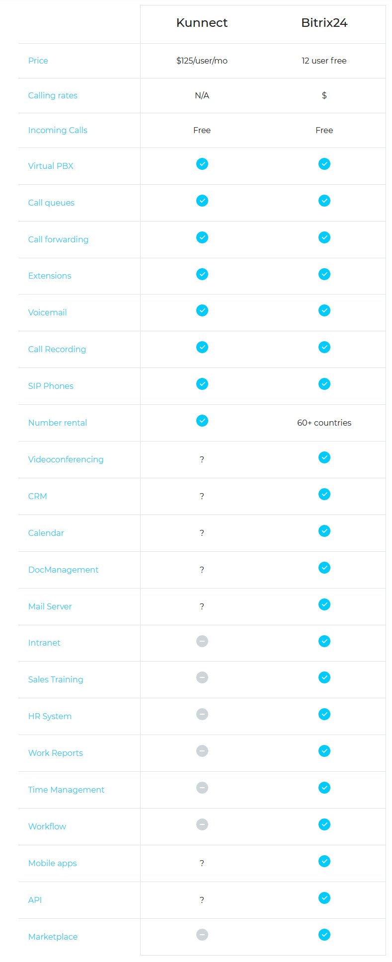Click the Bitrix24 checkmark for Videoconferencing
The width and height of the screenshot is (392, 962).
(x=324, y=457)
